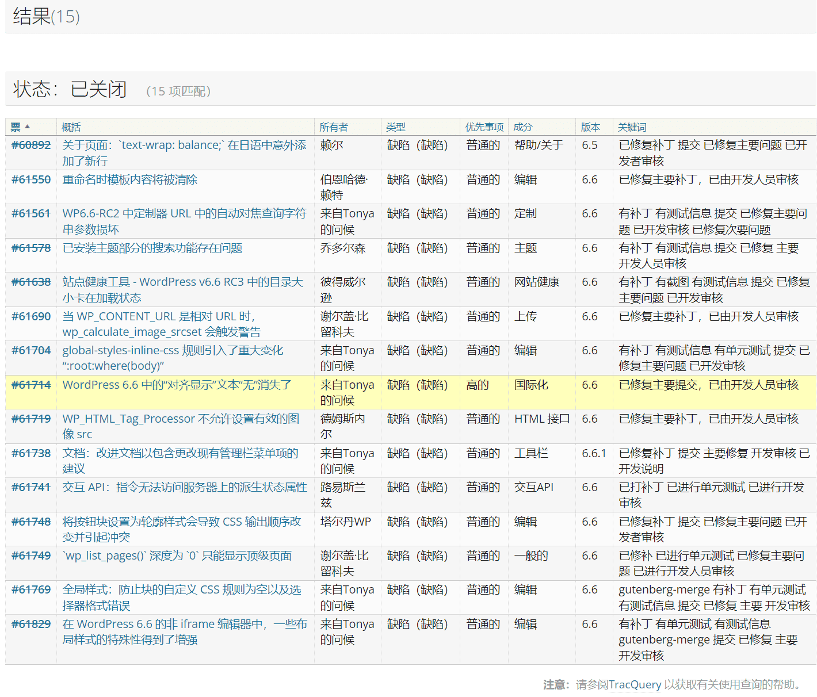Open summary WP6.6-RC2 中定制器 URL
This screenshot has height=697, width=817.
(184, 221)
